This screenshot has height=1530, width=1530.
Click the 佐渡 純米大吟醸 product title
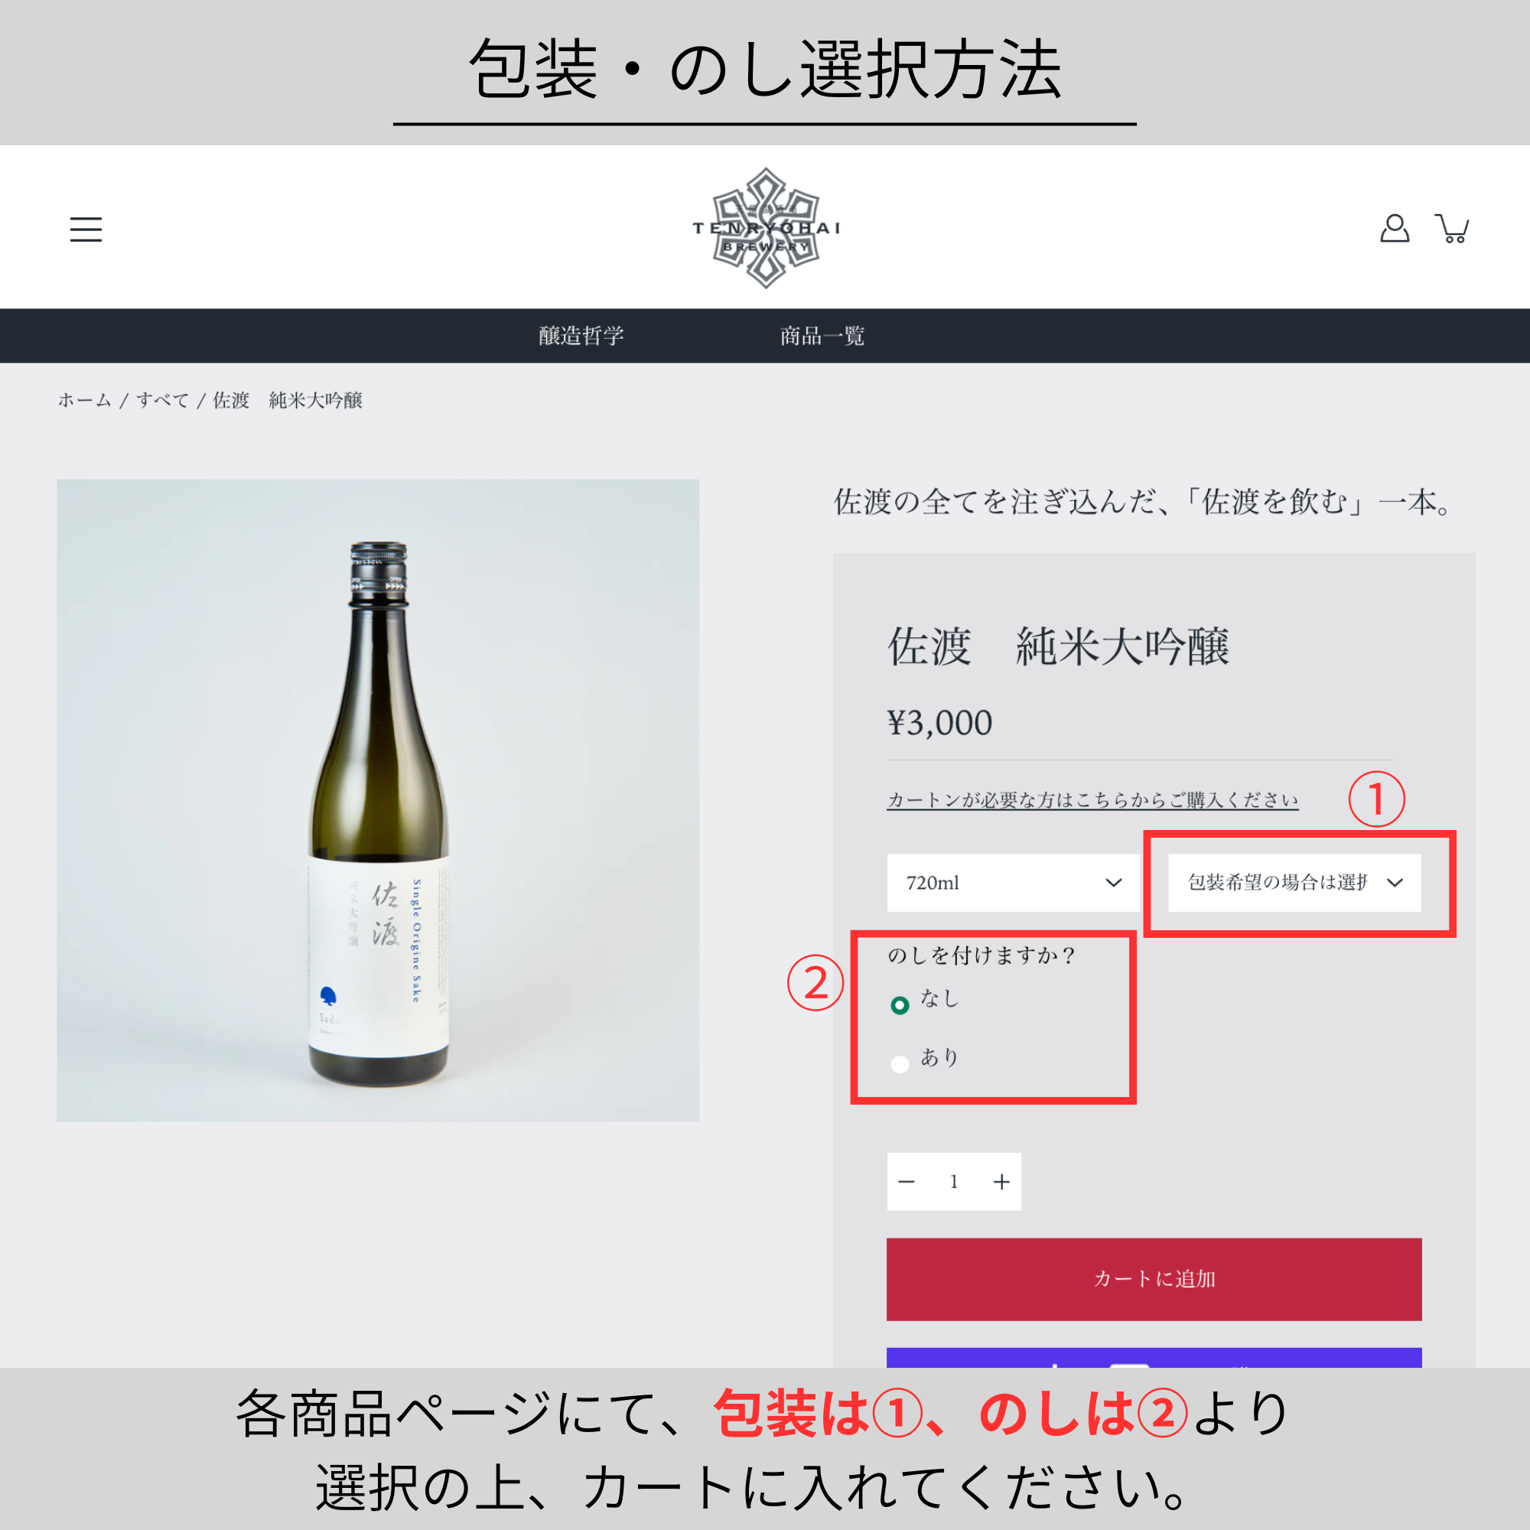click(x=1057, y=646)
